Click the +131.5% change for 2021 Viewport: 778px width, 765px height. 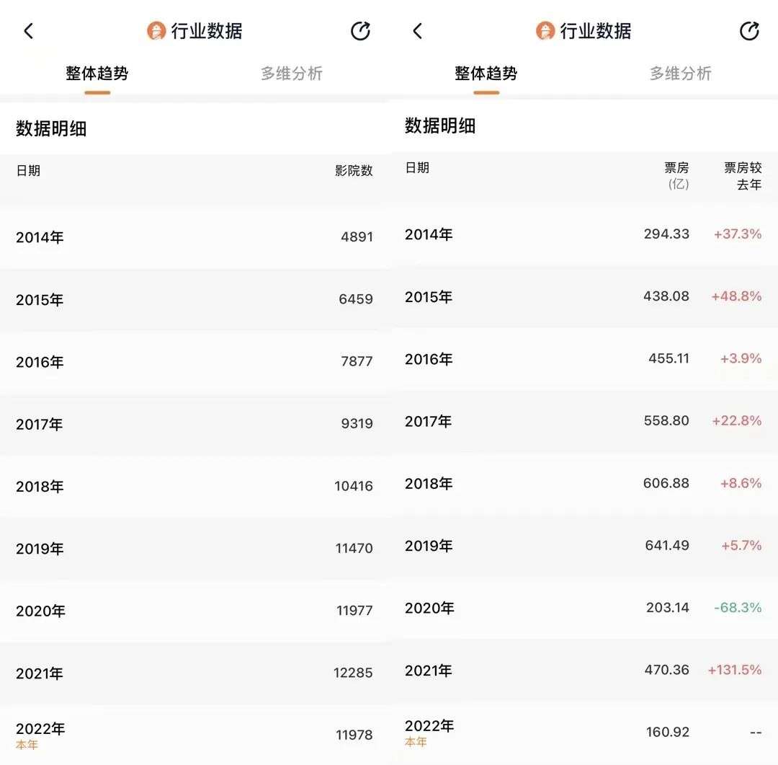click(735, 671)
